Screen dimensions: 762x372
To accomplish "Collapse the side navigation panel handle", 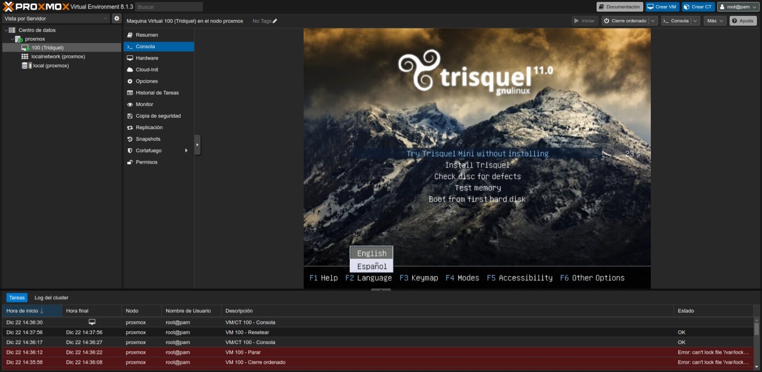I will (197, 145).
